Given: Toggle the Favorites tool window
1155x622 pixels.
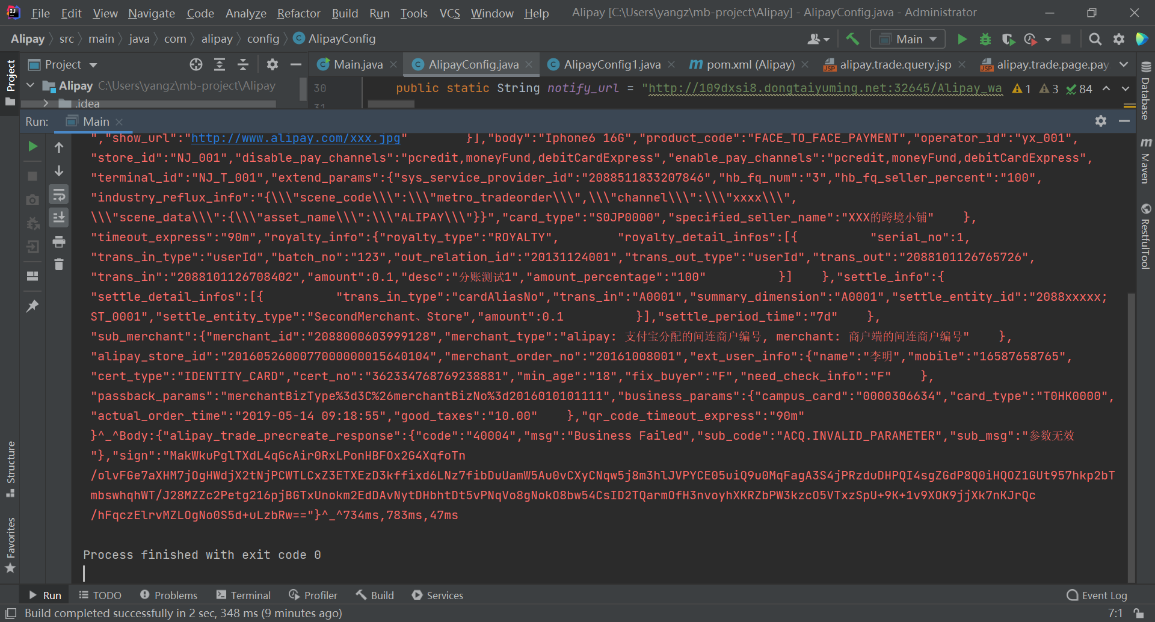Looking at the screenshot, I should [10, 544].
